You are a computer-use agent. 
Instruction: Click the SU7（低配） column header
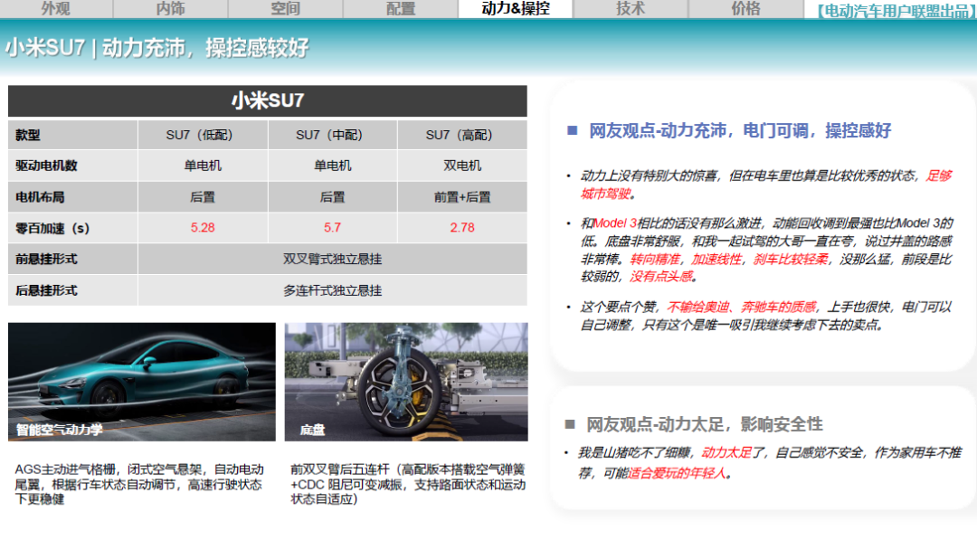point(203,135)
